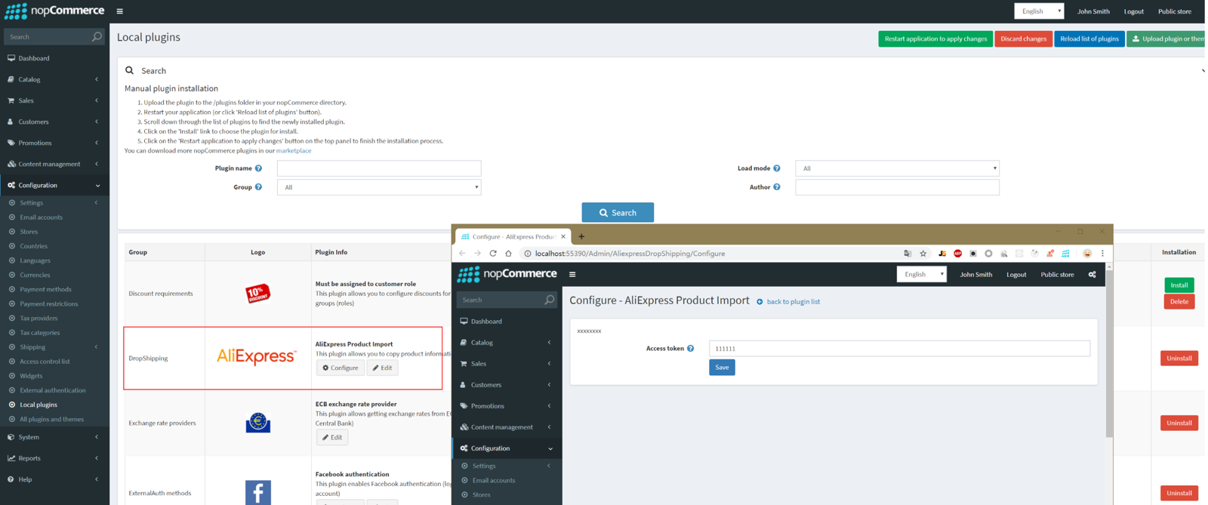Click into the Plugin name input field
The width and height of the screenshot is (1208, 505).
click(379, 168)
